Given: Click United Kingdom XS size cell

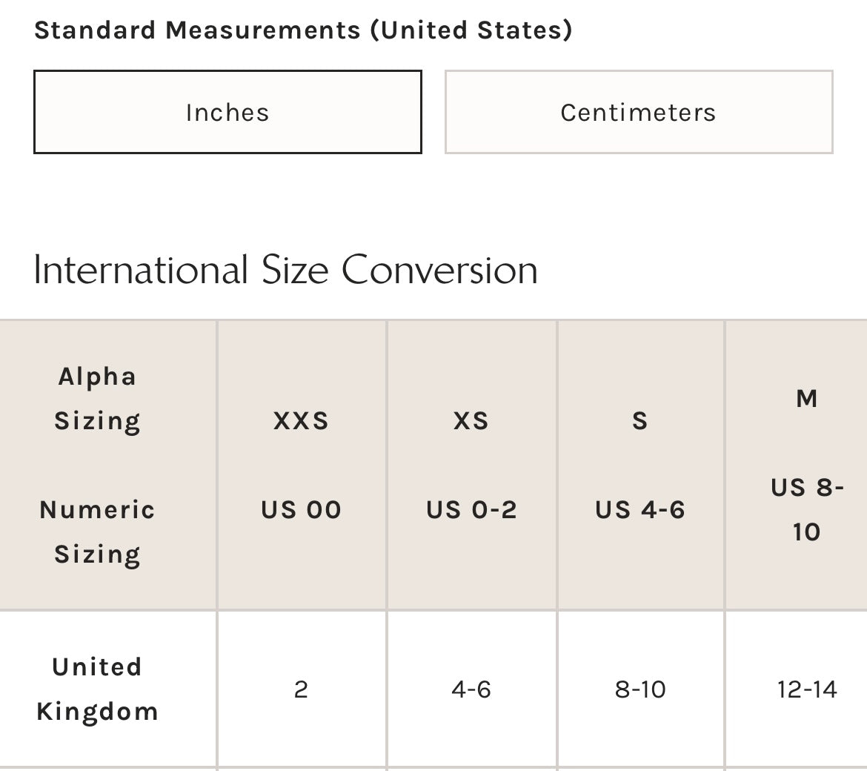Looking at the screenshot, I should tap(471, 689).
